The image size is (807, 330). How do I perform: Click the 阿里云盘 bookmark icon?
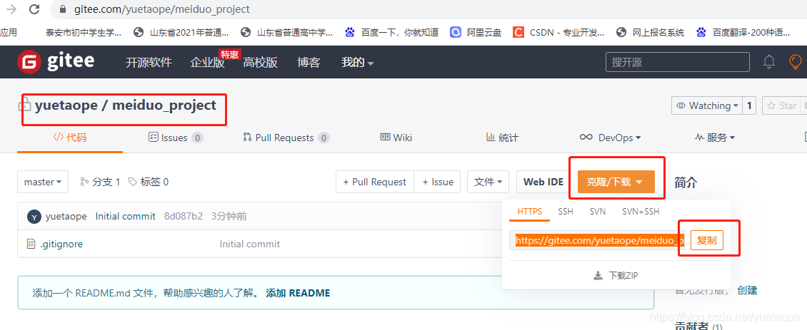[456, 32]
